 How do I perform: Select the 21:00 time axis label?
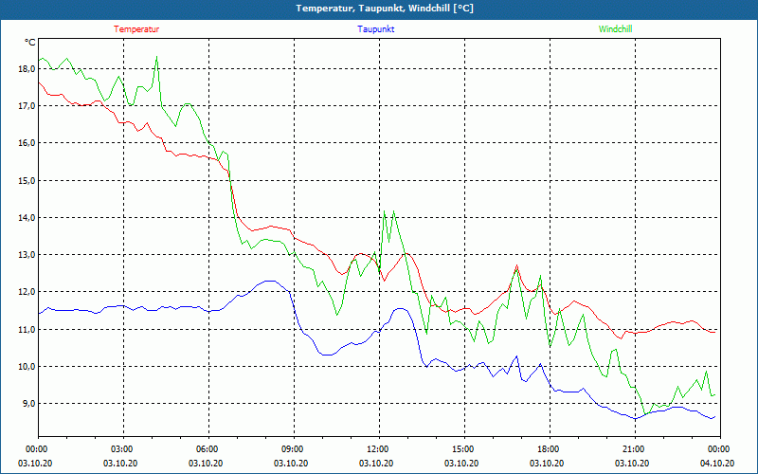coord(635,448)
